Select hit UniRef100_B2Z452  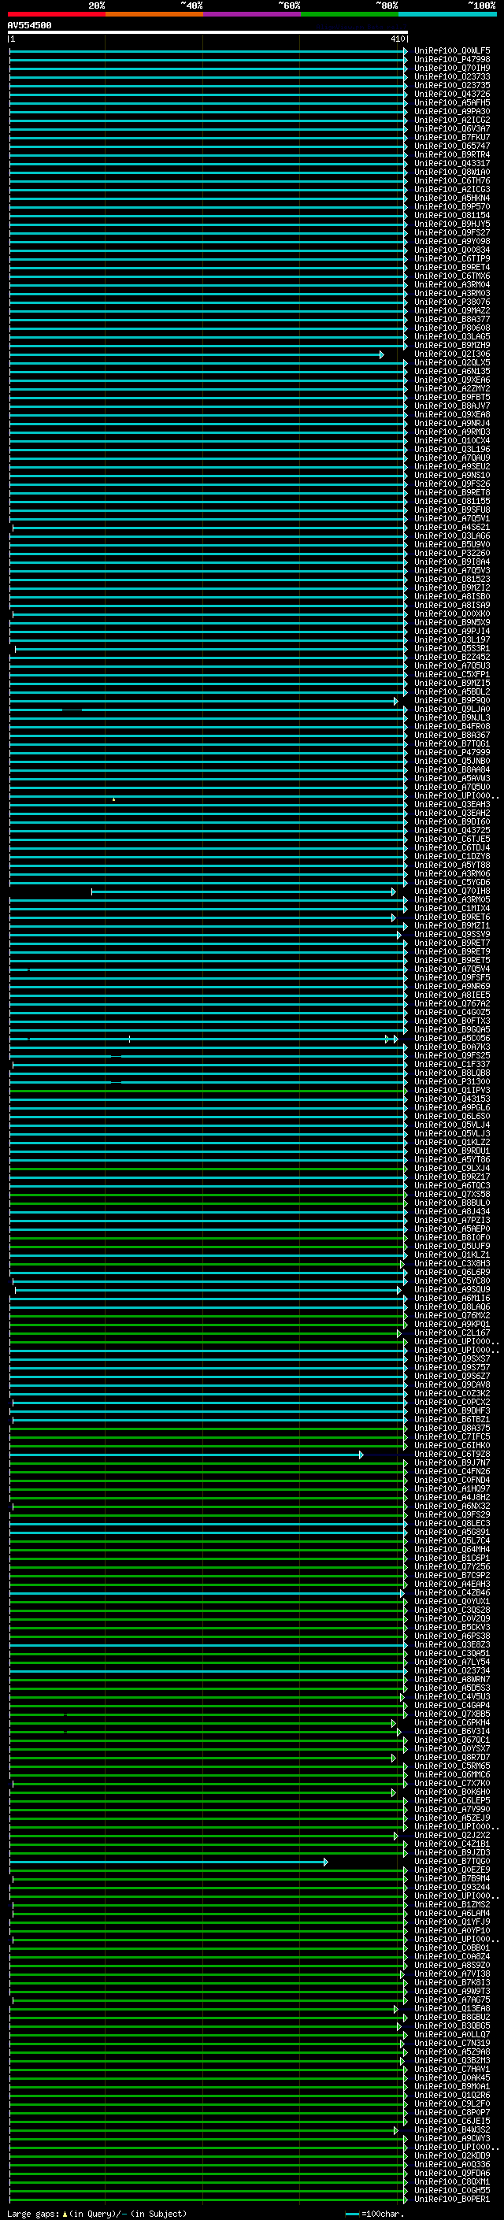[x=451, y=658]
